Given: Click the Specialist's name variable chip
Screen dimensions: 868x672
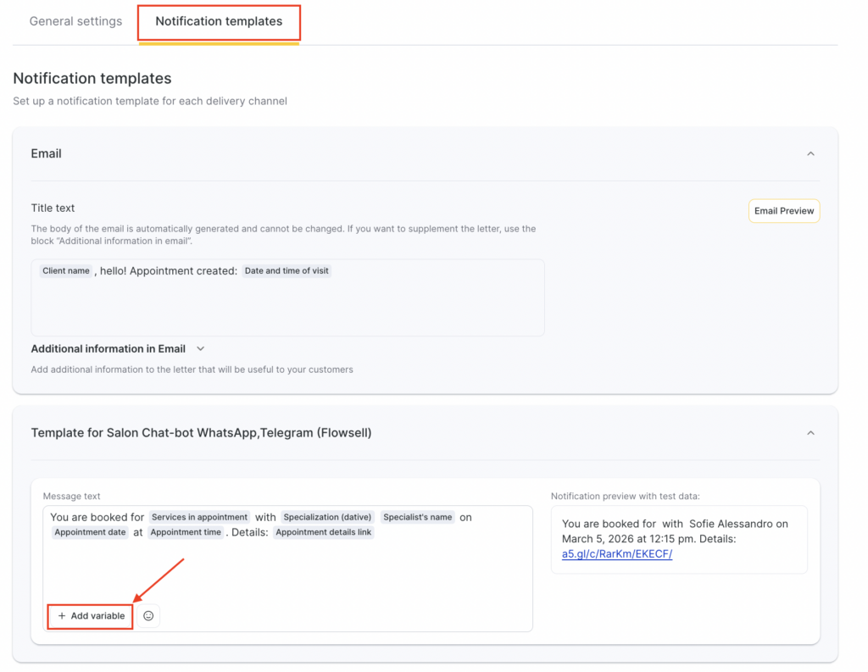Looking at the screenshot, I should coord(418,517).
